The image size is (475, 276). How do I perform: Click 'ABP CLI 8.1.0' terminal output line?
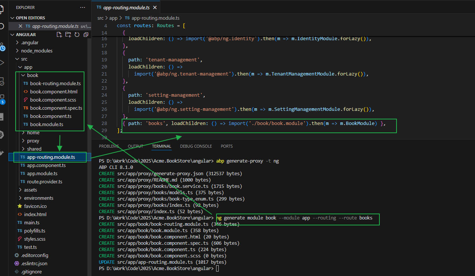(x=116, y=167)
